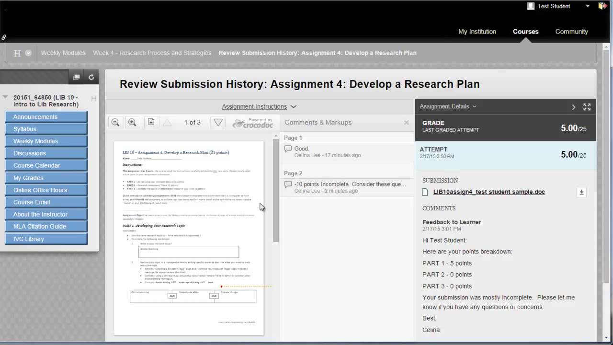Click the '1 of 3' page indicator
Viewport: 613px width, 345px height.
coord(192,123)
